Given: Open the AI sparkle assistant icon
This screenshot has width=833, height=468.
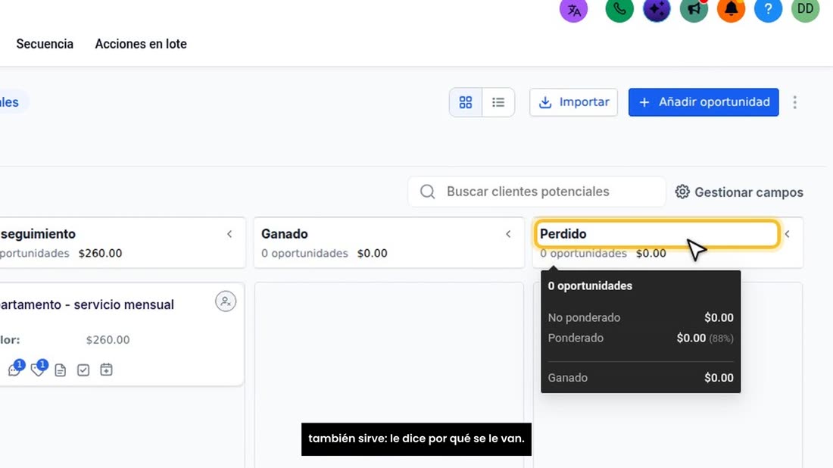Looking at the screenshot, I should [x=657, y=10].
